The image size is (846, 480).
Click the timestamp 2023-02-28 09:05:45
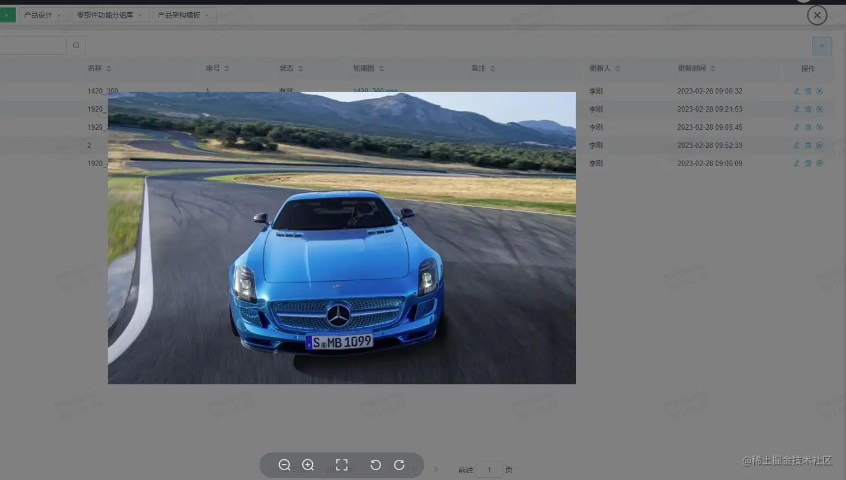click(709, 127)
